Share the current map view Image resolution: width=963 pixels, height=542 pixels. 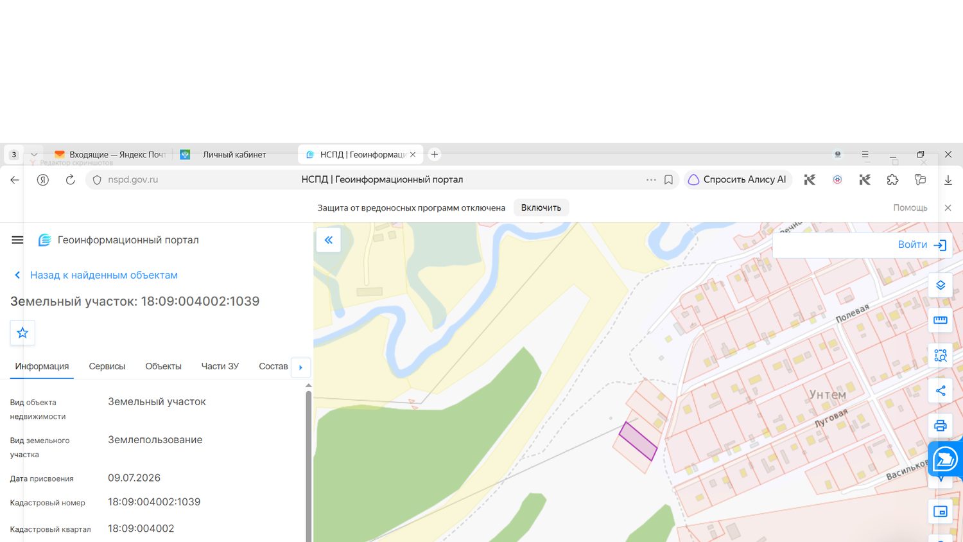click(x=941, y=390)
